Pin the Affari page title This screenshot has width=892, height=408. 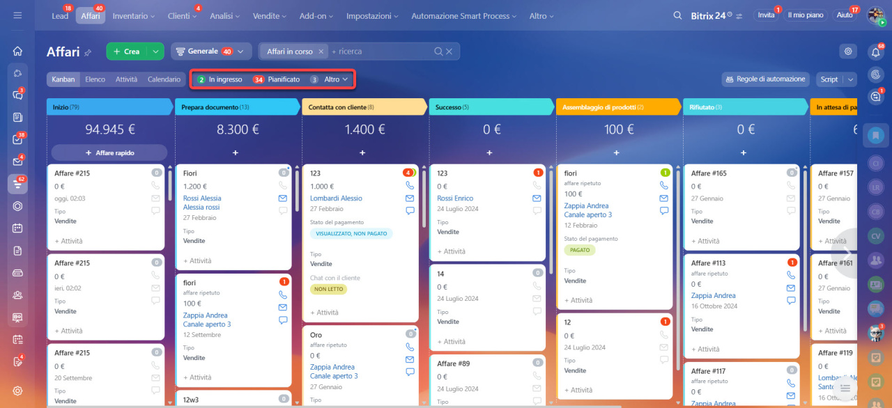88,52
